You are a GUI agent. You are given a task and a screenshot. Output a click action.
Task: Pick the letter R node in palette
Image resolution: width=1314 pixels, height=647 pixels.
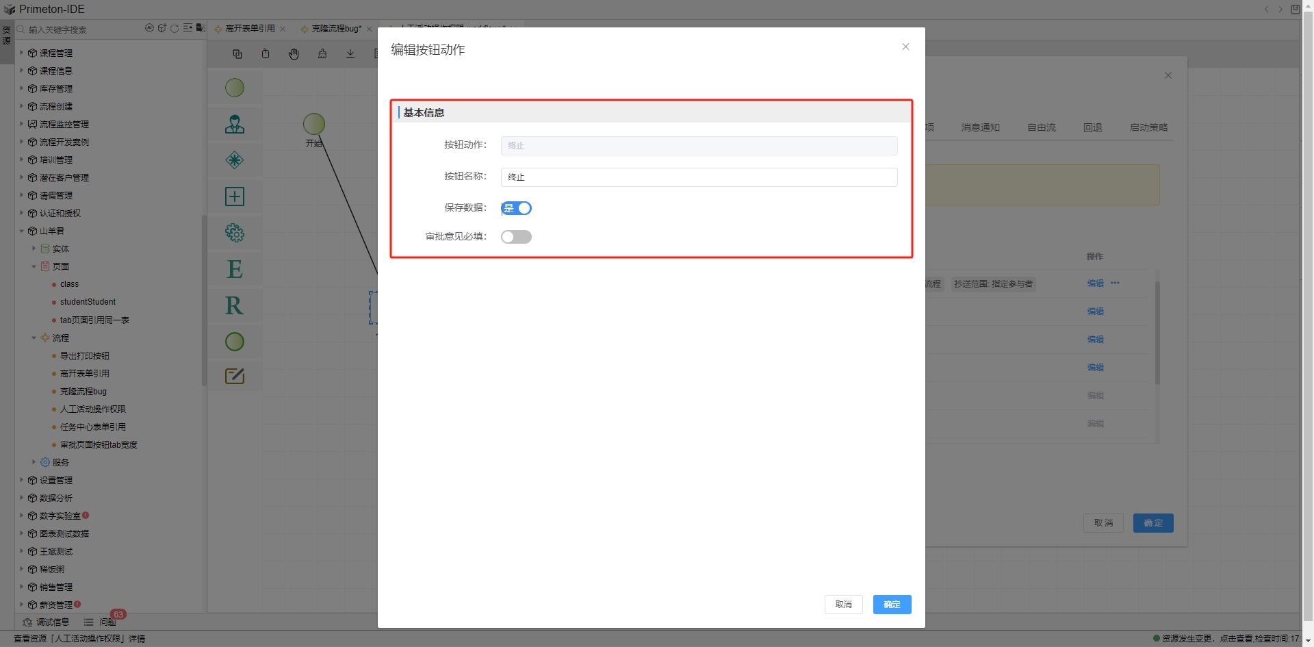235,305
